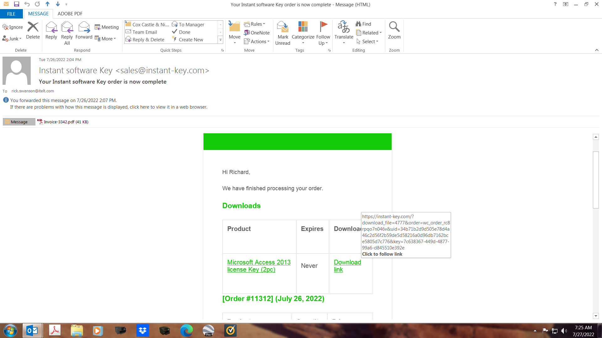This screenshot has height=338, width=602.
Task: Click the Categorize color squares
Action: tap(303, 27)
